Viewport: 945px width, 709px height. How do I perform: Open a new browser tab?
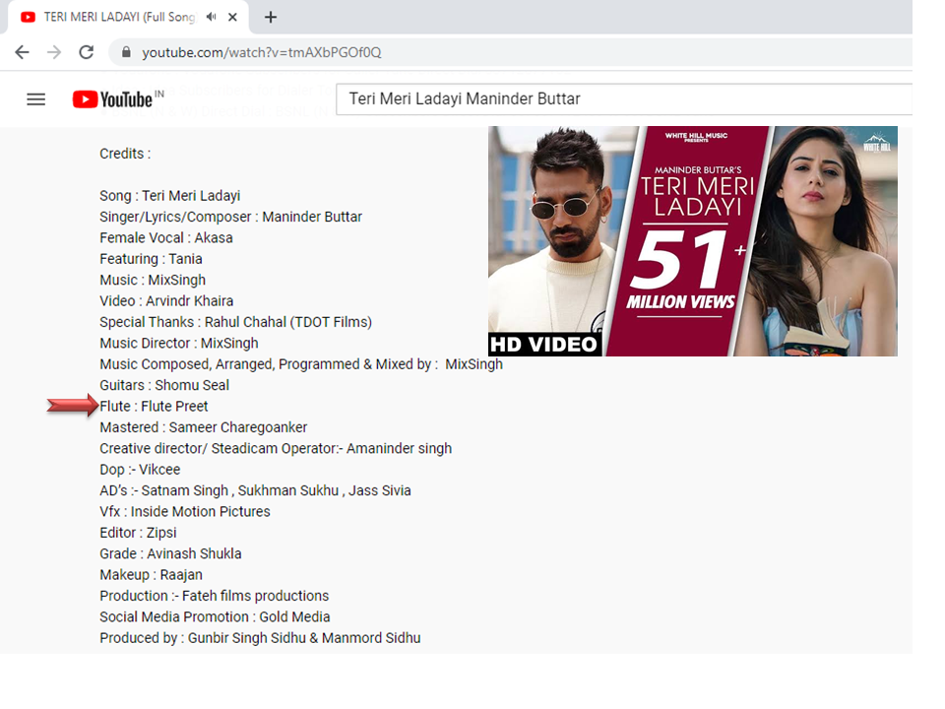(271, 17)
